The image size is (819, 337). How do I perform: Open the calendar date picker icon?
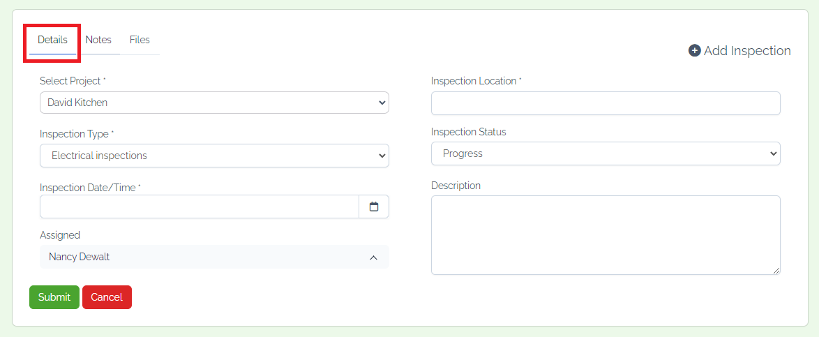373,207
